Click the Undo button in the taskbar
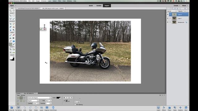Viewport: 198px width, 111px height. point(25,108)
